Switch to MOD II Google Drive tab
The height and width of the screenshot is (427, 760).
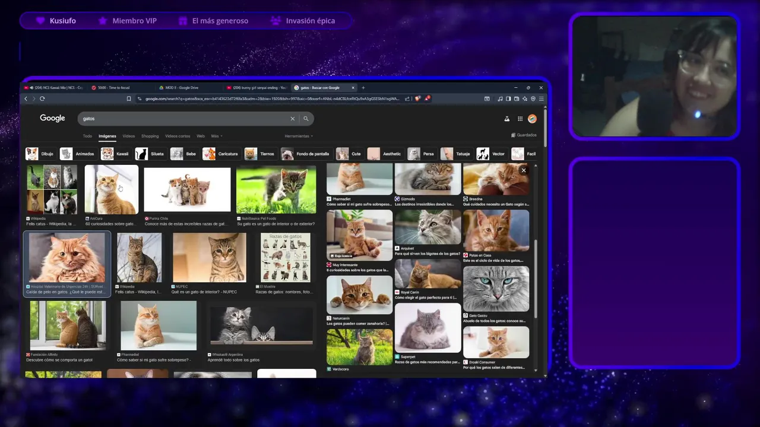(x=190, y=88)
